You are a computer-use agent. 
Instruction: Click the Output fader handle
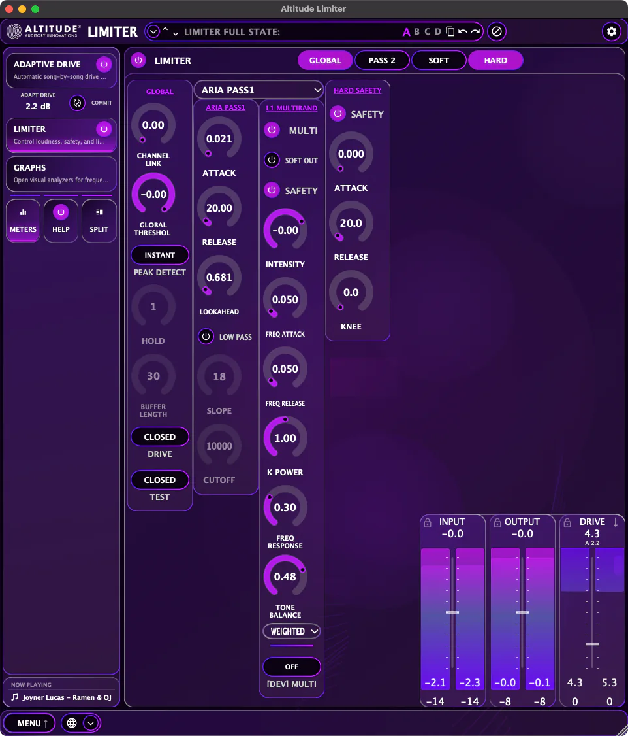tap(522, 612)
